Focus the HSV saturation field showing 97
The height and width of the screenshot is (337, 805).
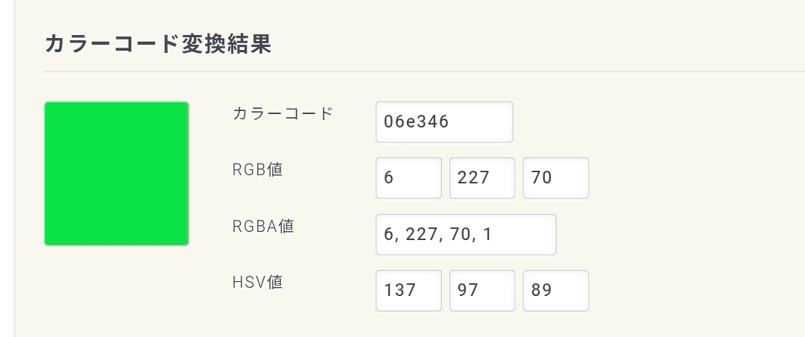[x=482, y=290]
